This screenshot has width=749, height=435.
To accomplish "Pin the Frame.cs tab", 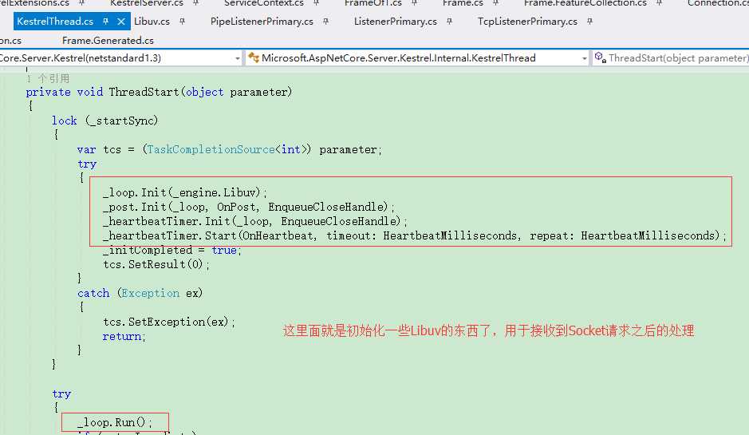I will pyautogui.click(x=496, y=3).
